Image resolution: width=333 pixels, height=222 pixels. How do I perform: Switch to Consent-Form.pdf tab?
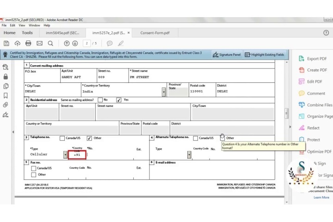pos(155,33)
